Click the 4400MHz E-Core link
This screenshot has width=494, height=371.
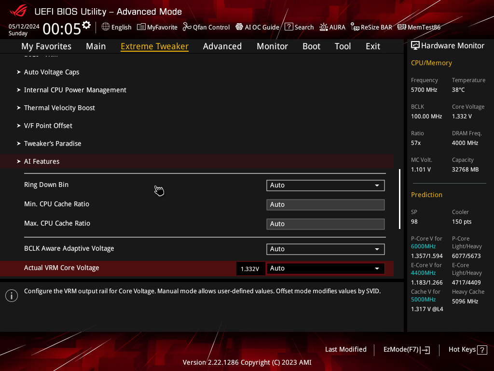click(423, 273)
